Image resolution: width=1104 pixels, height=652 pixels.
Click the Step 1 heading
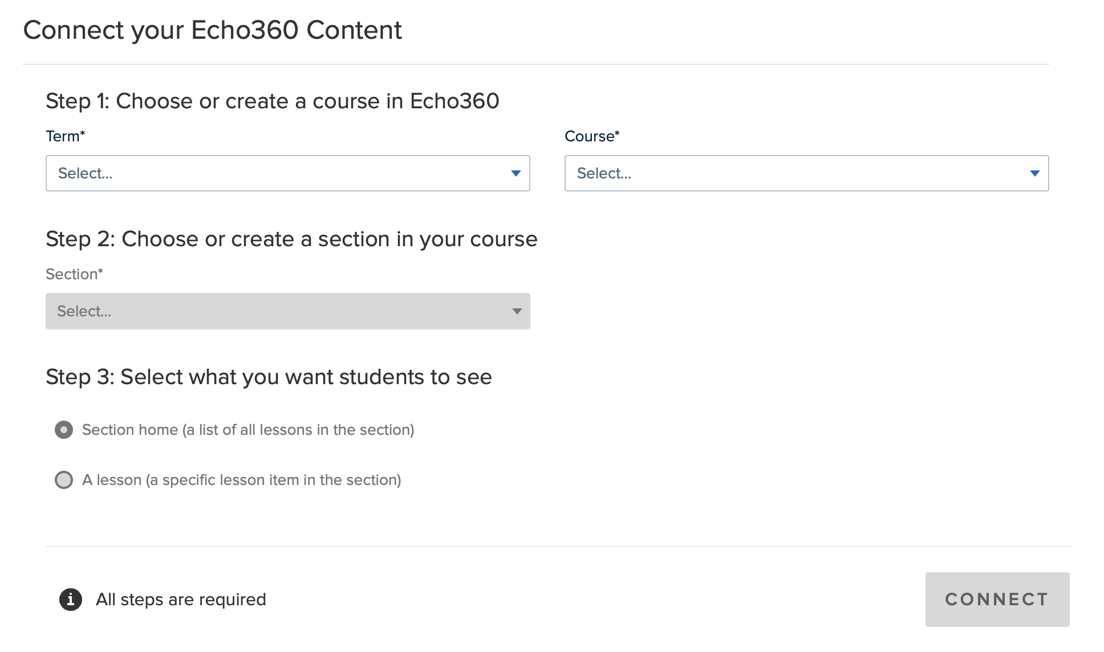pos(272,101)
